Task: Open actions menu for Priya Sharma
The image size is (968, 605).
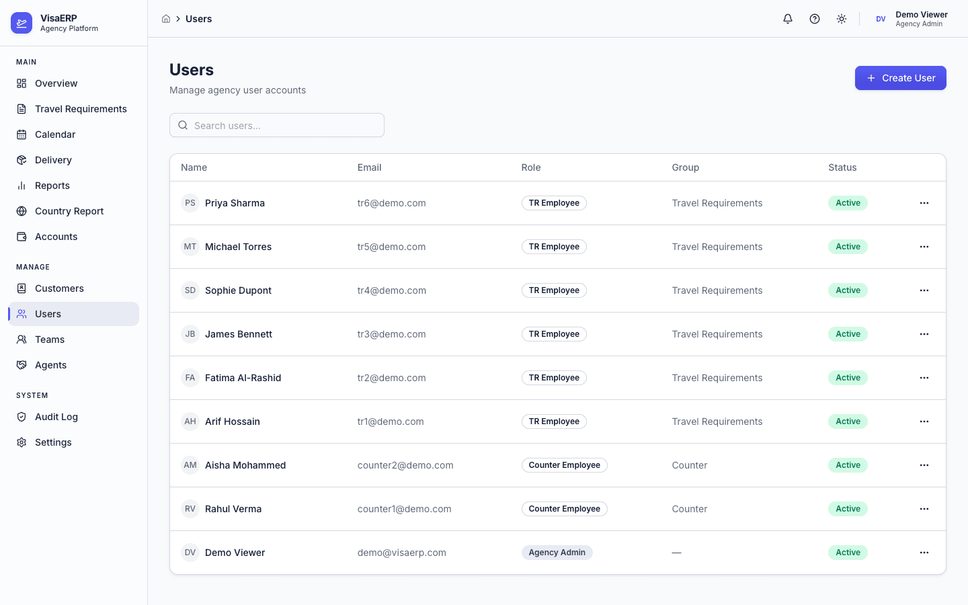Action: pyautogui.click(x=924, y=203)
